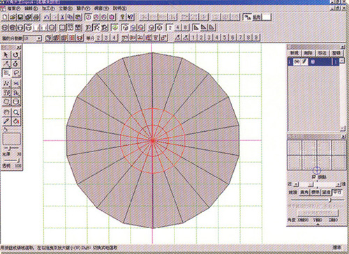Screen dimensions: 349x254
Task: Click the tool panel's lower slider
Action: pos(11,160)
